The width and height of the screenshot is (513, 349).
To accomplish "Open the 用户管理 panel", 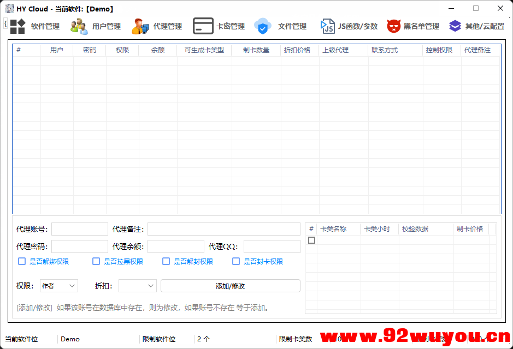I will [x=107, y=26].
